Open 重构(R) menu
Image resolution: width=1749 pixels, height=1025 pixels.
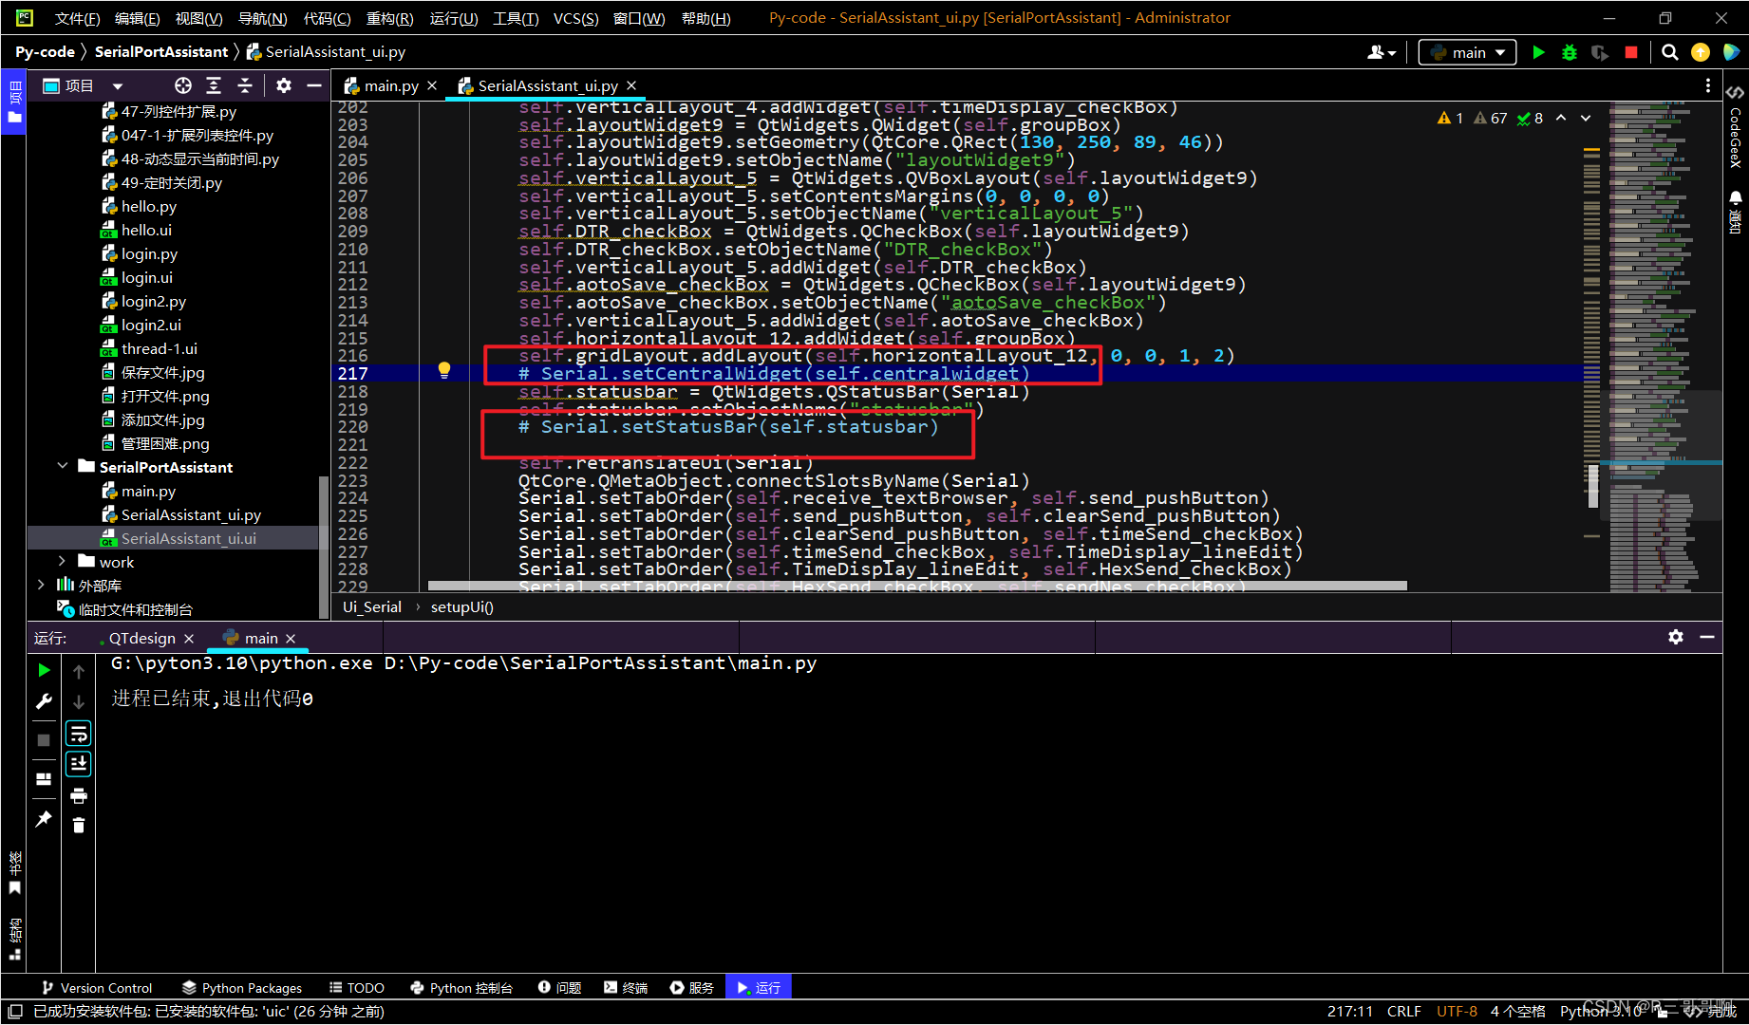click(389, 18)
